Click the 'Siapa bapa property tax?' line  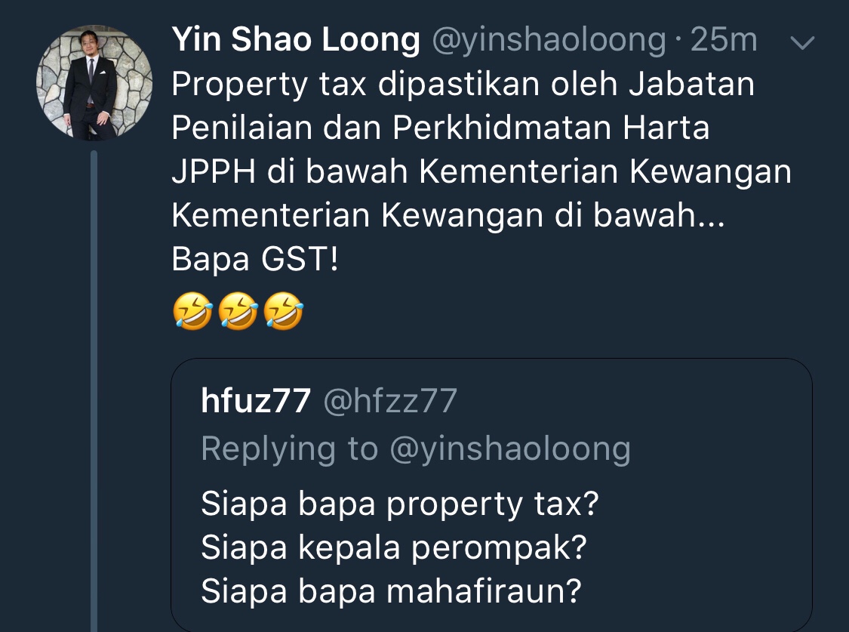(x=399, y=504)
